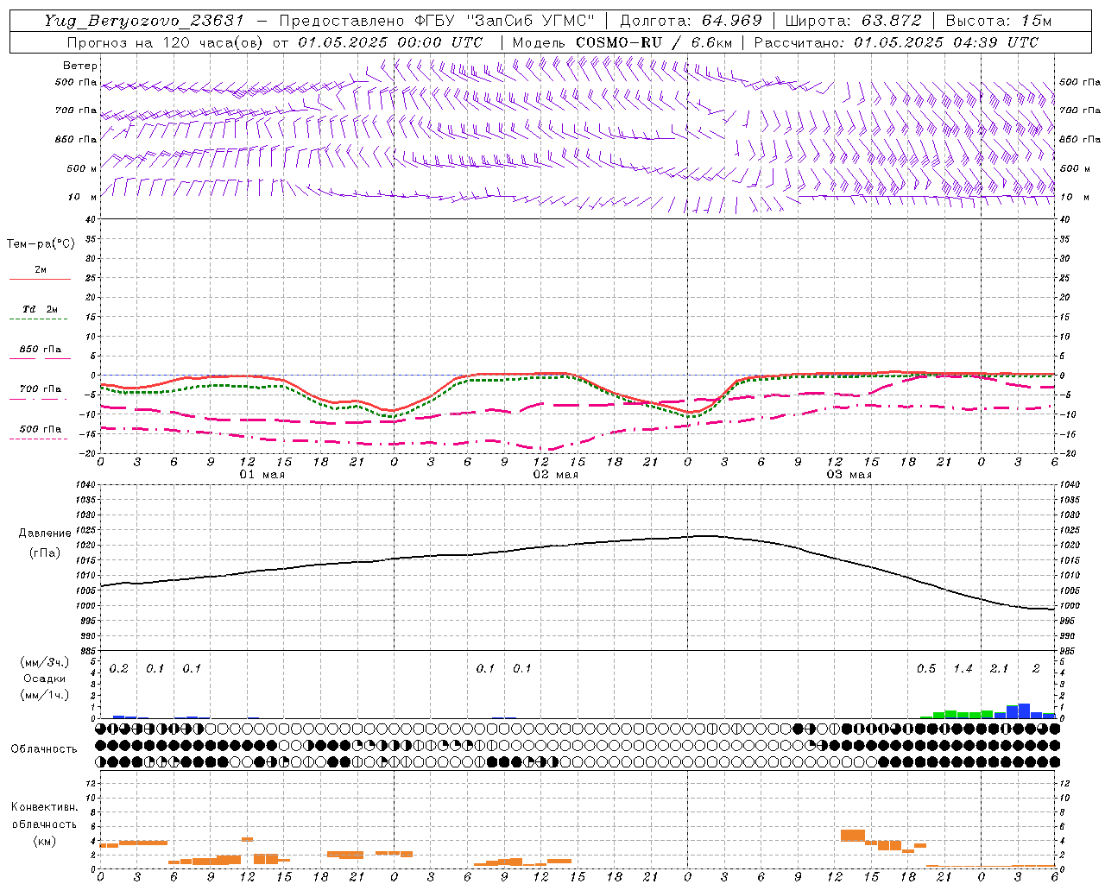Click the "Прогноз на 120 часа(ов)" header text
1105x884 pixels.
point(165,42)
